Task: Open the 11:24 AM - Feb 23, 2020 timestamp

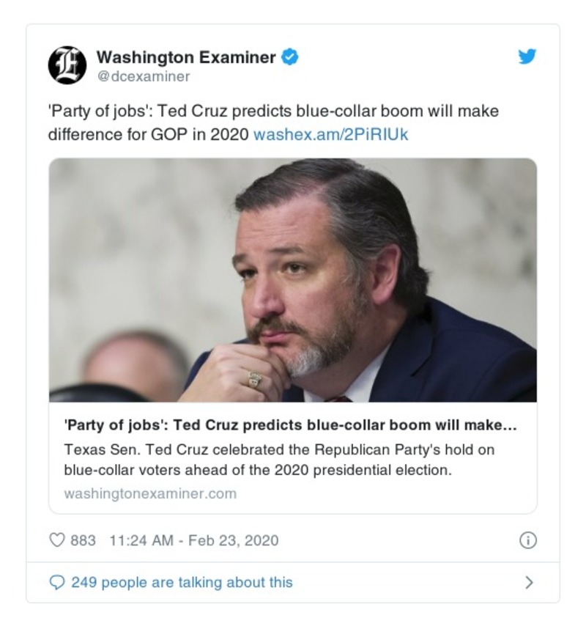Action: click(x=193, y=540)
